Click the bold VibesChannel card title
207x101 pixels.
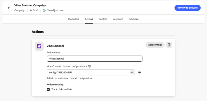55,46
